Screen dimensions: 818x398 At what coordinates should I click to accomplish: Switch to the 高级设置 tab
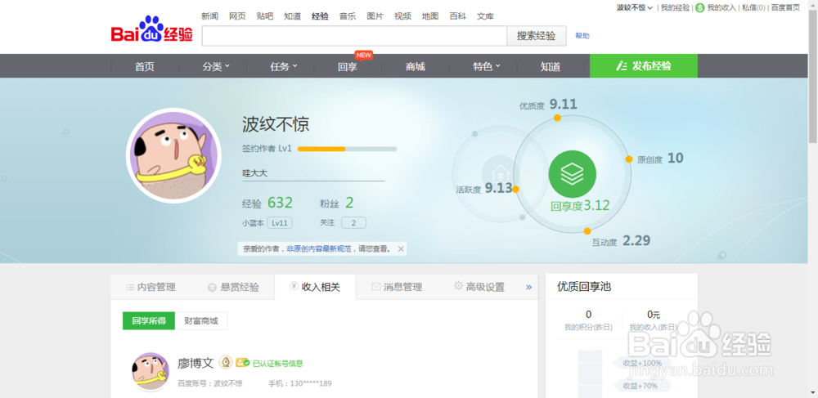coord(479,287)
